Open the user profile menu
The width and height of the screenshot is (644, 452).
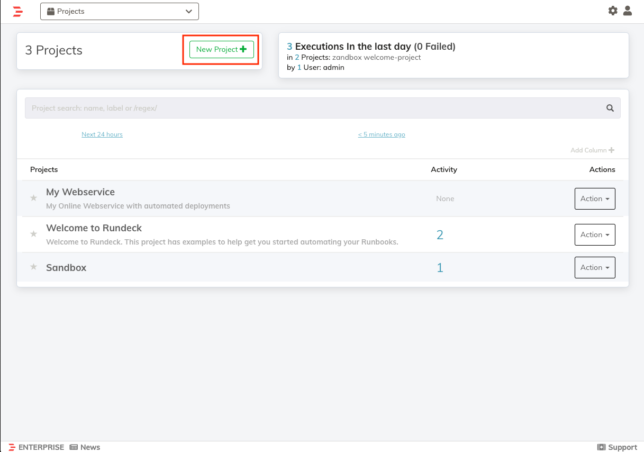[x=628, y=11]
